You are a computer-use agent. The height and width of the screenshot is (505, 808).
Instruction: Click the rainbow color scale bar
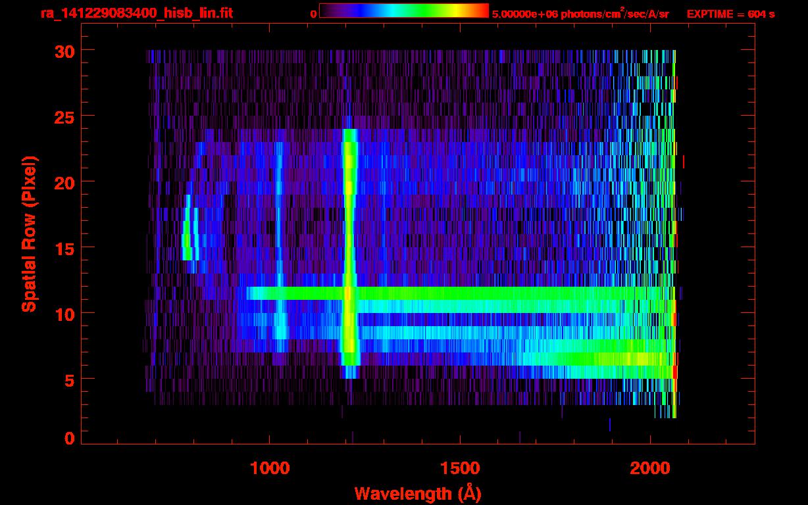pyautogui.click(x=404, y=11)
